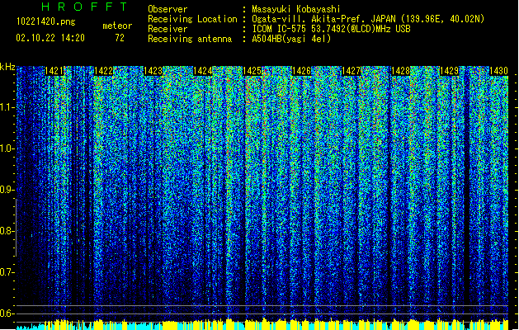
Task: Click the 1421 time marker
Action: 54,71
